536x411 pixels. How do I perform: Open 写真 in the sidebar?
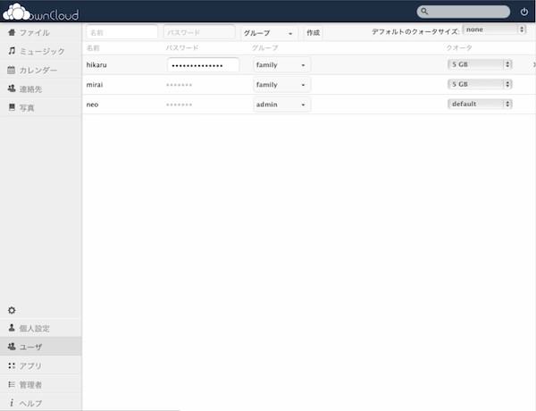[x=41, y=108]
